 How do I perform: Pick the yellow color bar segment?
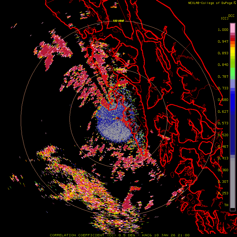(233, 52)
